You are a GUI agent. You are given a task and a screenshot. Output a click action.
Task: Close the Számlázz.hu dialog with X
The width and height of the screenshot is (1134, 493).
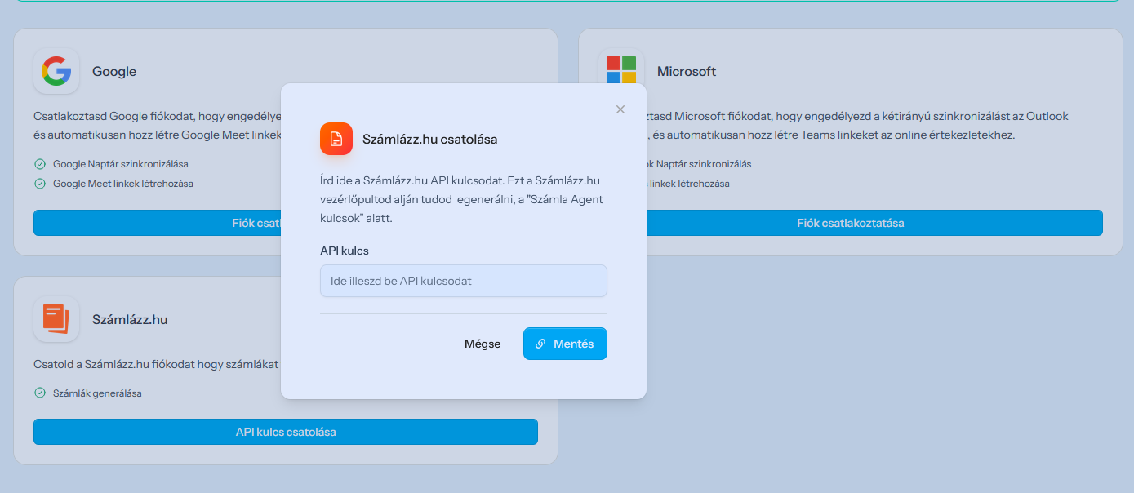[x=620, y=109]
